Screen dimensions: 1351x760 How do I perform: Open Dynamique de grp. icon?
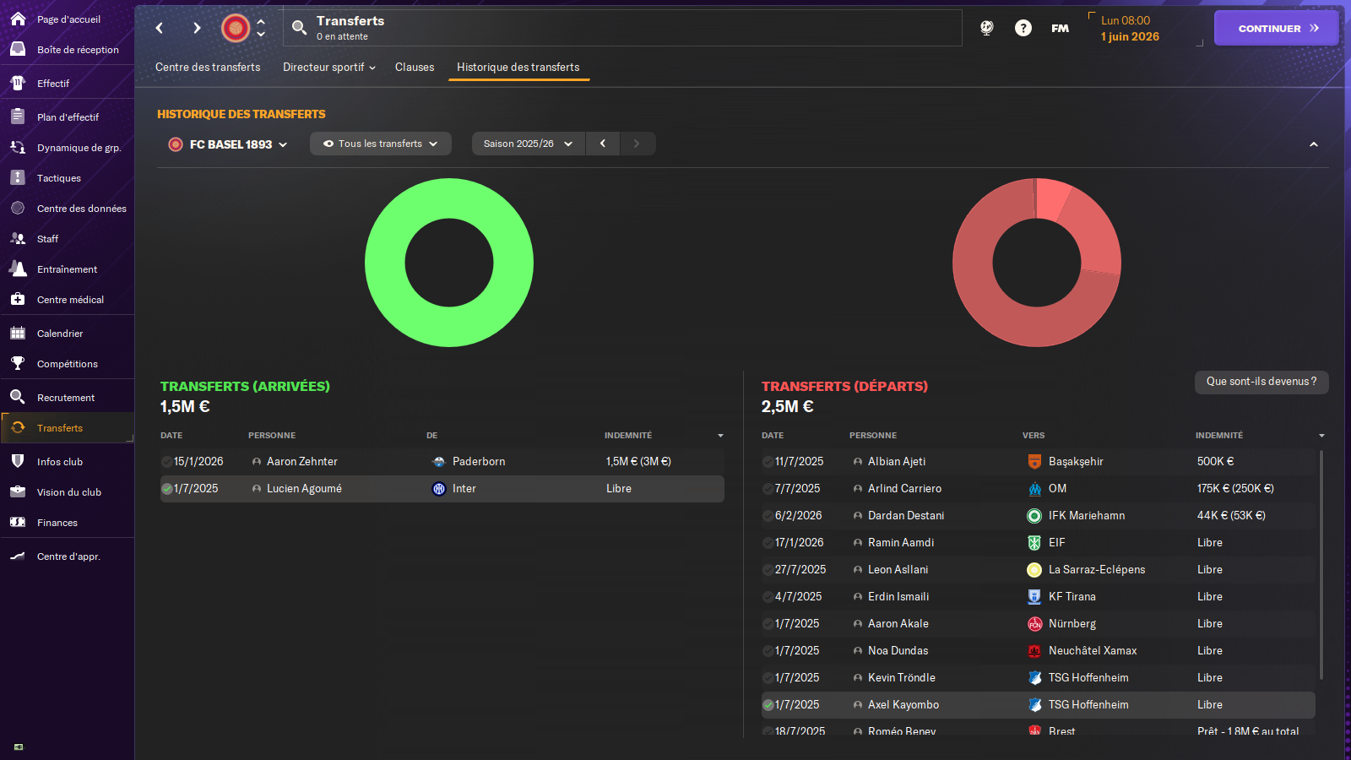tap(18, 147)
